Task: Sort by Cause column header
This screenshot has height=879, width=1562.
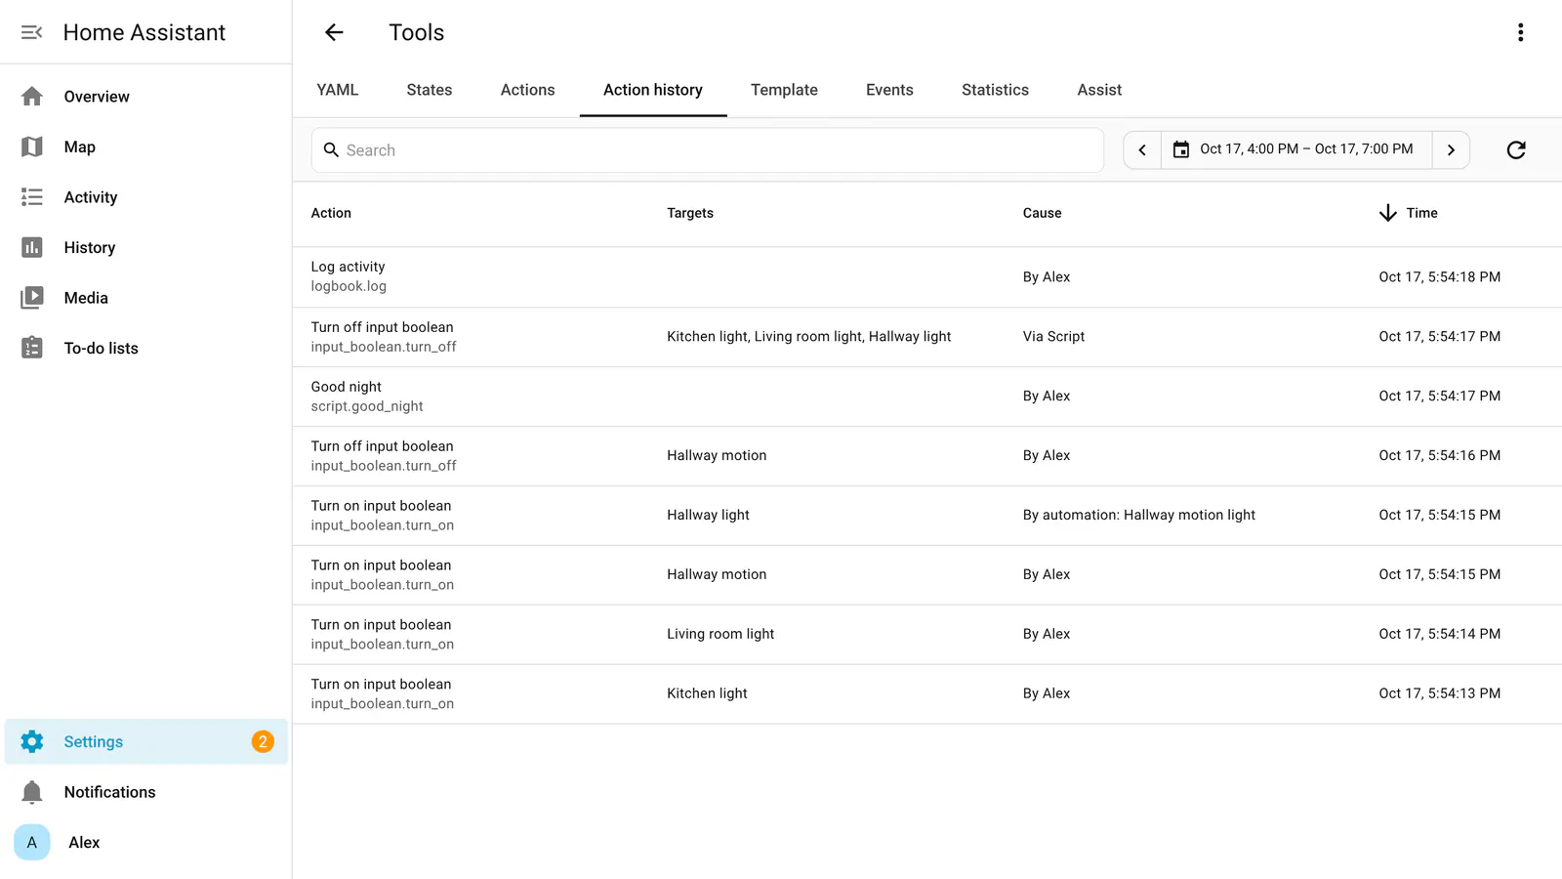Action: [x=1042, y=213]
